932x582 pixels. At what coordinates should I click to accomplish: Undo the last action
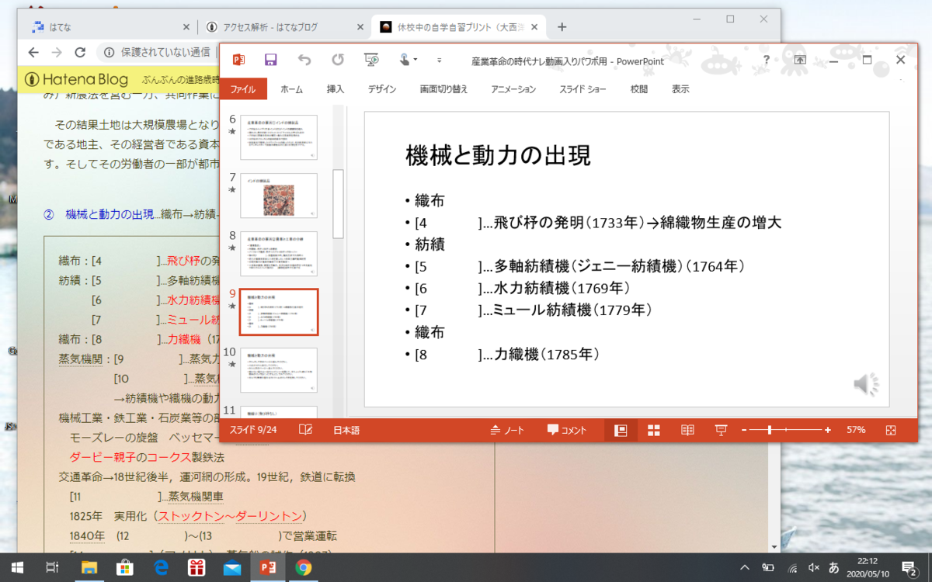[x=304, y=60]
